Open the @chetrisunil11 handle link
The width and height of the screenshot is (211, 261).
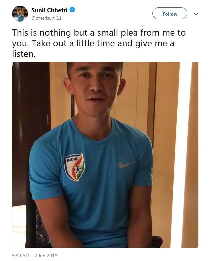coord(46,18)
